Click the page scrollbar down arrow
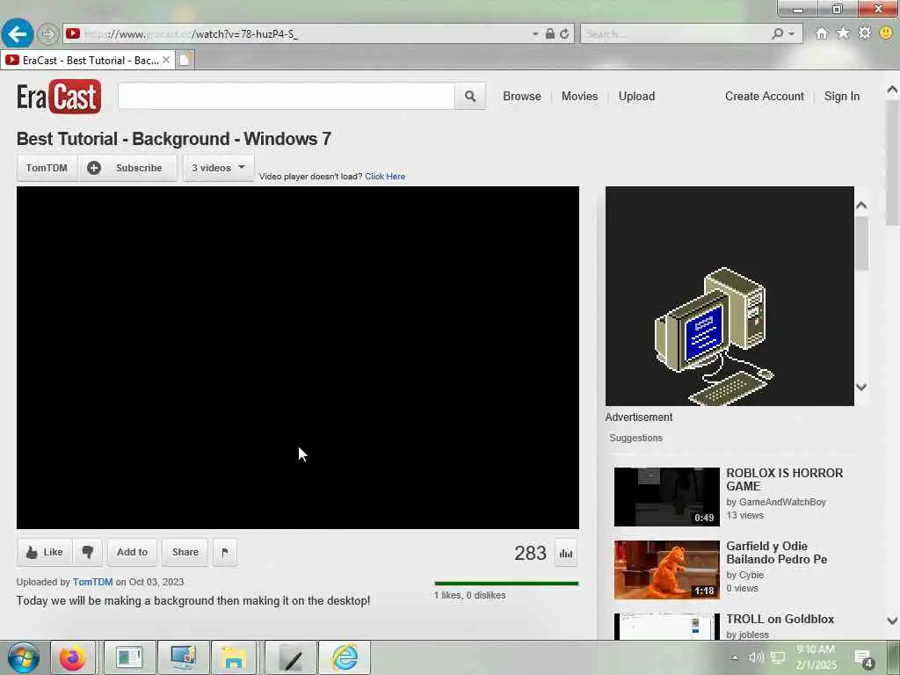900x675 pixels. pos(892,621)
